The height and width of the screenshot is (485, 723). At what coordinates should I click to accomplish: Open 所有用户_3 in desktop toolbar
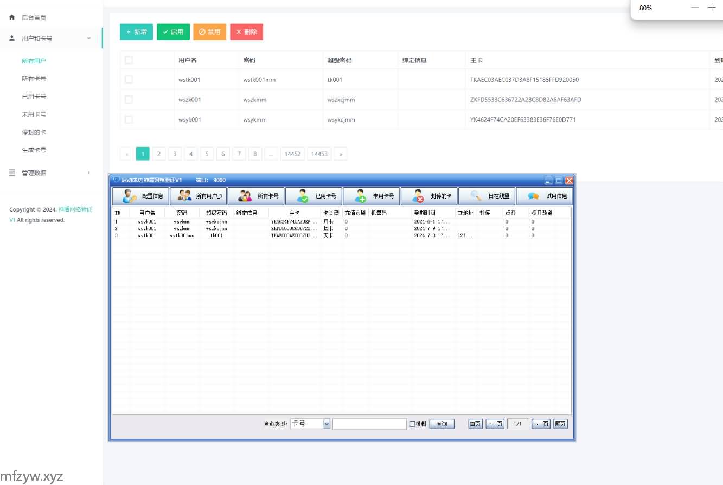[185, 196]
